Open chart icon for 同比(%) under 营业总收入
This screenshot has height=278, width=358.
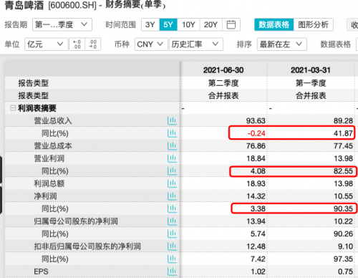click(x=172, y=133)
